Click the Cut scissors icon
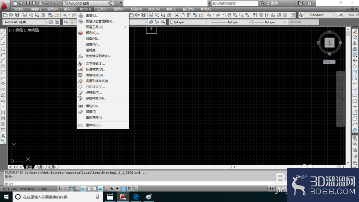 coord(177,15)
